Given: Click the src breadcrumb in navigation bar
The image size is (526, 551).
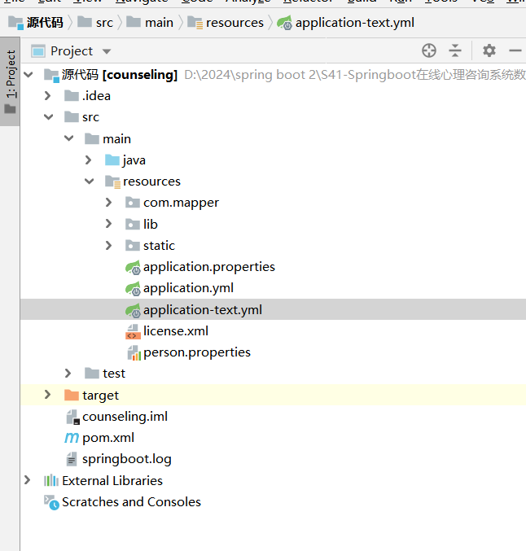Looking at the screenshot, I should (x=104, y=22).
